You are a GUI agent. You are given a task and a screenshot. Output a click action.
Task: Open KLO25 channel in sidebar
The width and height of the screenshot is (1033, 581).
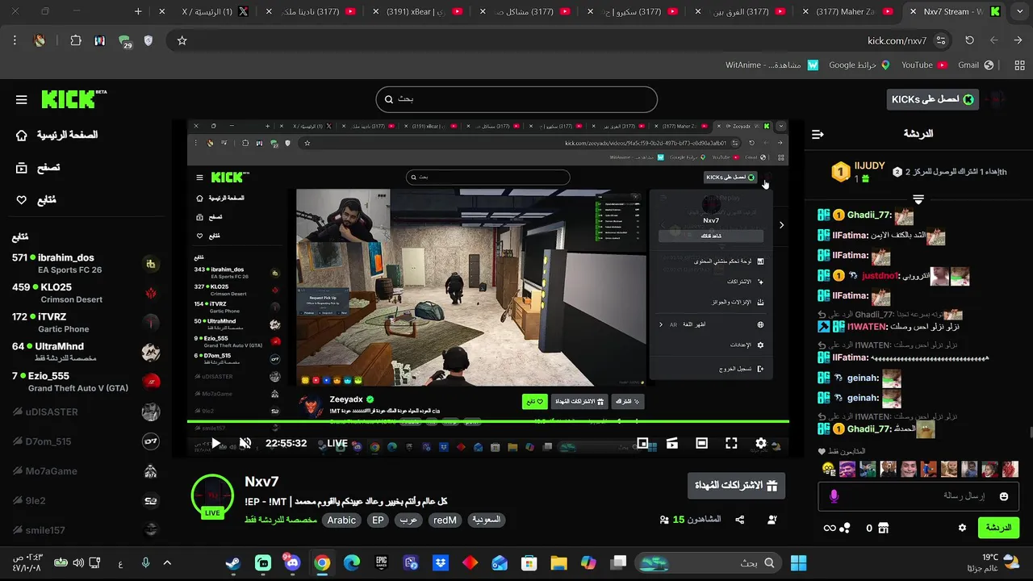[86, 293]
